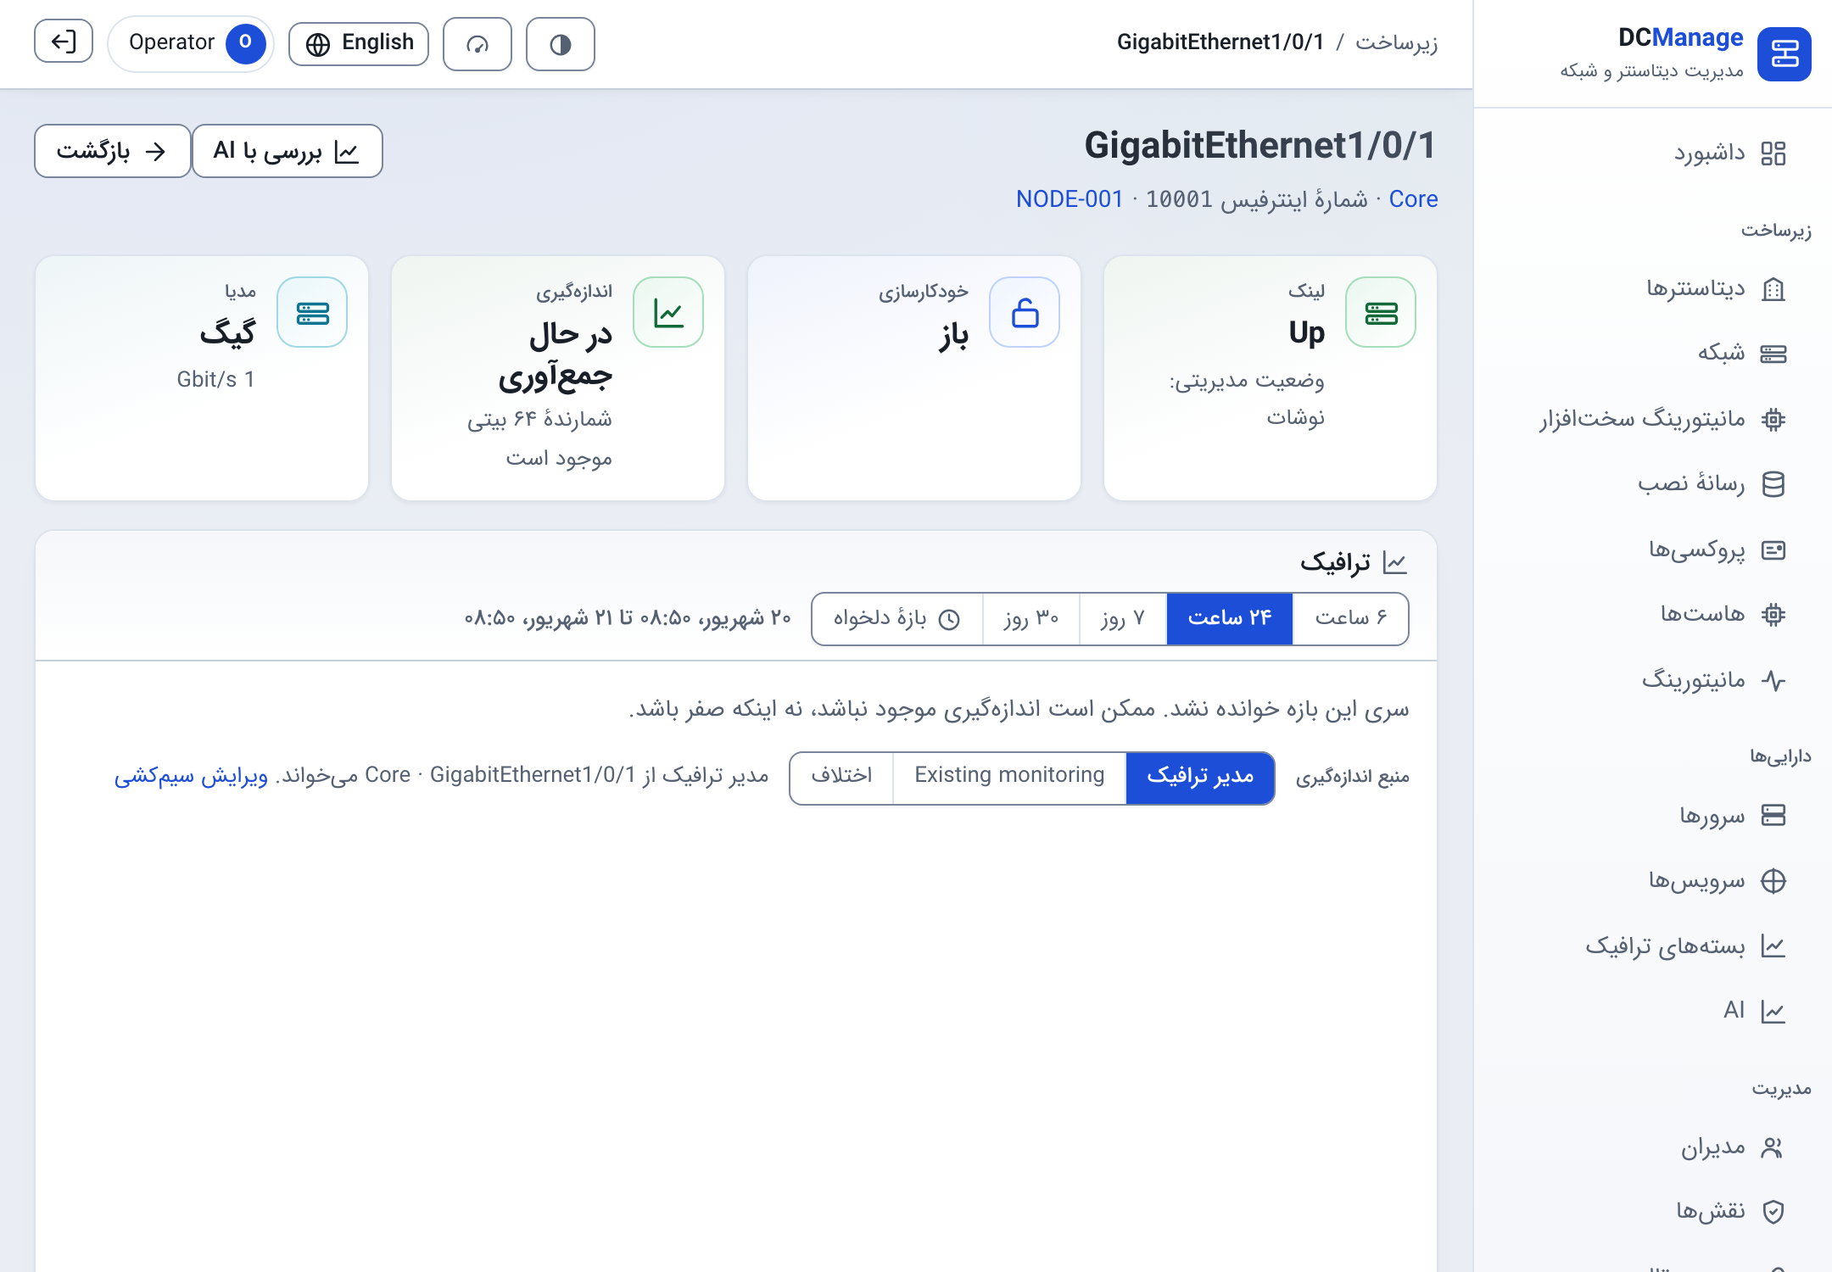Toggle the dark/light theme contrast icon
Viewport: 1832px width, 1272px height.
coord(560,44)
